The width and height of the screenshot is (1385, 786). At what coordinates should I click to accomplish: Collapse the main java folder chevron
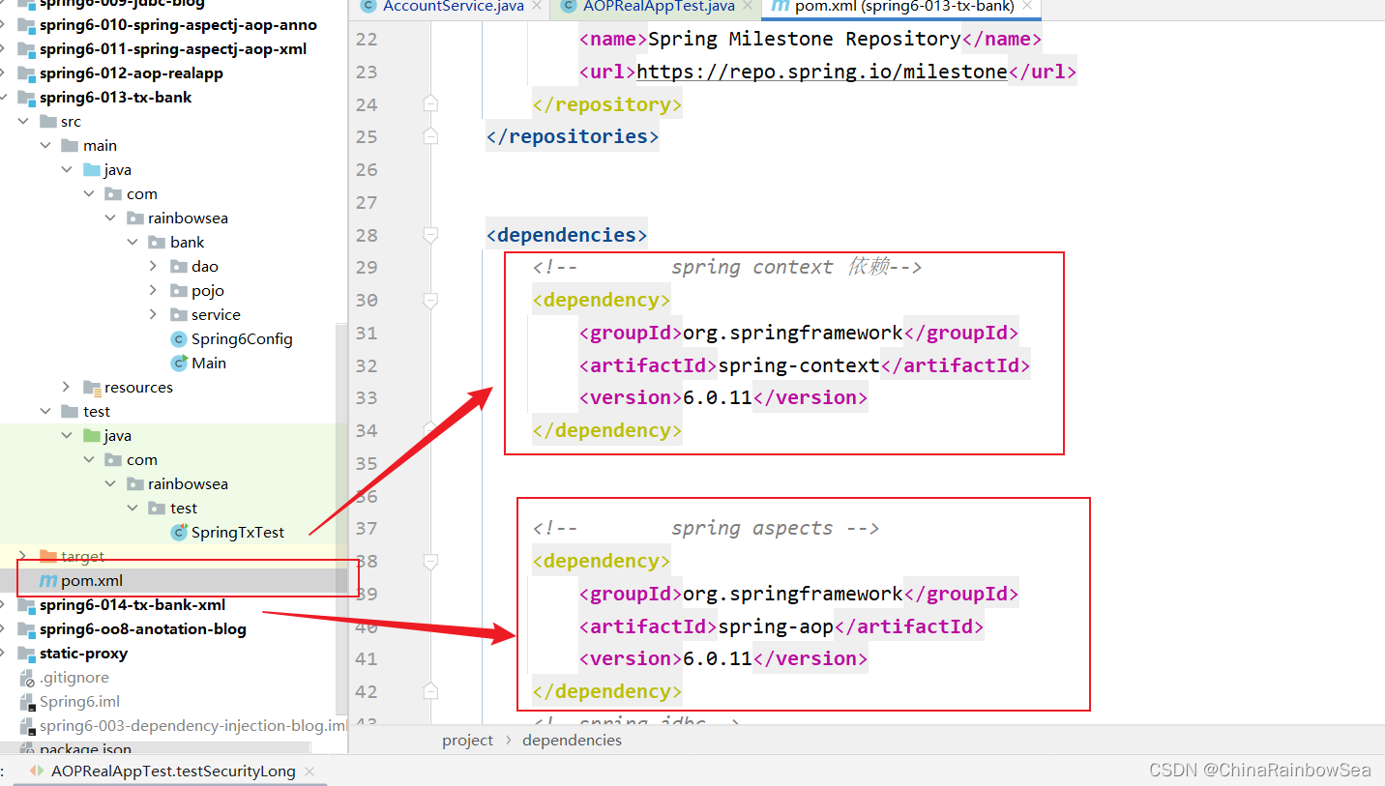(x=67, y=169)
